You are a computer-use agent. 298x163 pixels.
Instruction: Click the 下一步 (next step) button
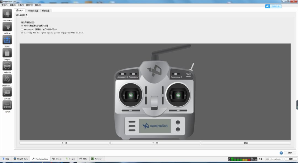155,143
